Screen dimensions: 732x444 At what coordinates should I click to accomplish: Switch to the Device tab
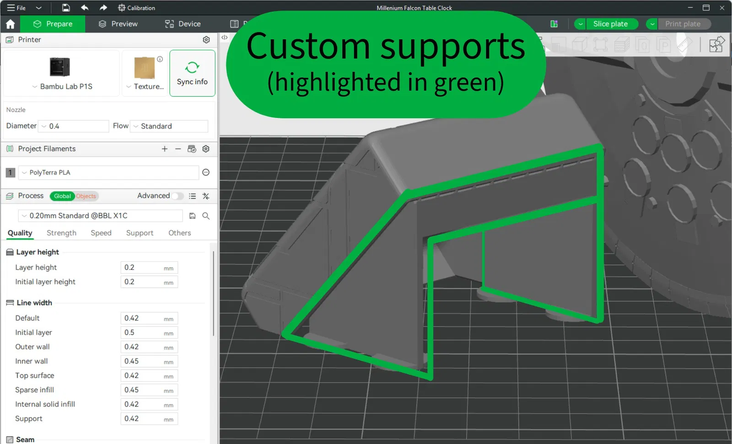pyautogui.click(x=183, y=24)
